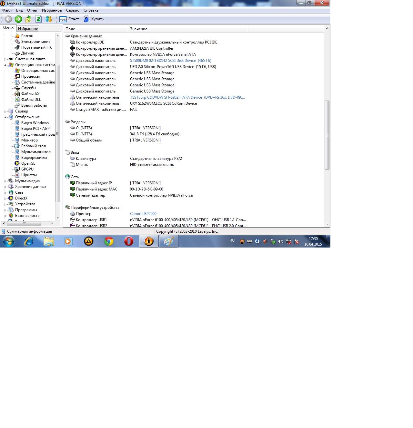Click the main panel vertical scrollbar thumb
This screenshot has height=428, width=413.
[x=327, y=135]
